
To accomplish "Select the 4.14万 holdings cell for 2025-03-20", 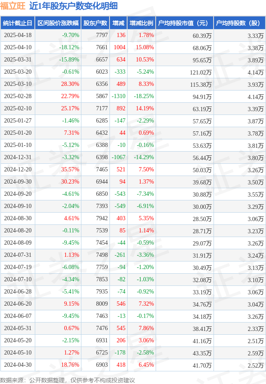I will point(256,72).
